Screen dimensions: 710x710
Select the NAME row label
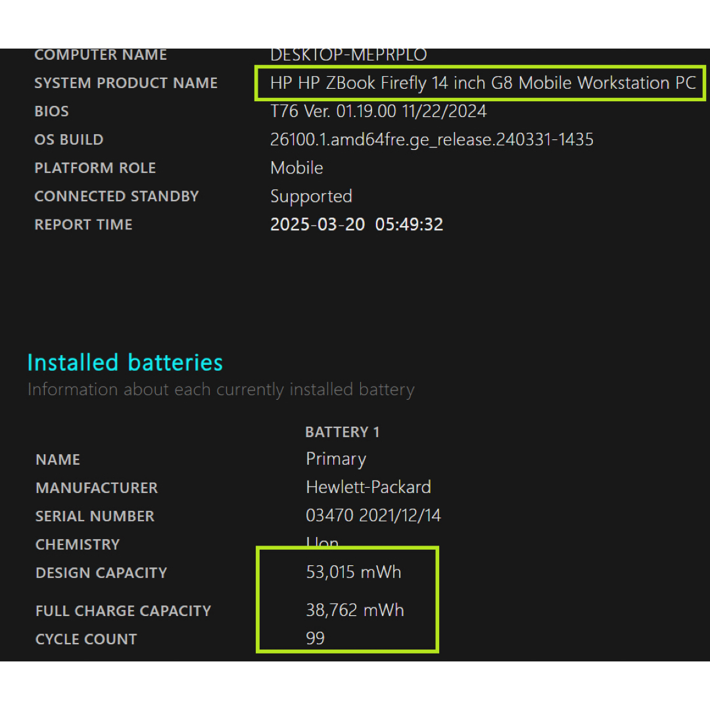coord(57,460)
